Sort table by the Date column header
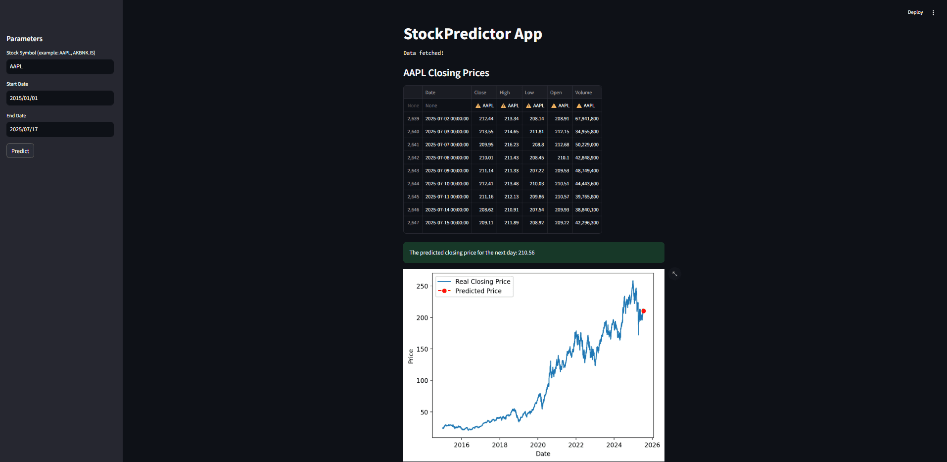The image size is (947, 462). tap(447, 93)
